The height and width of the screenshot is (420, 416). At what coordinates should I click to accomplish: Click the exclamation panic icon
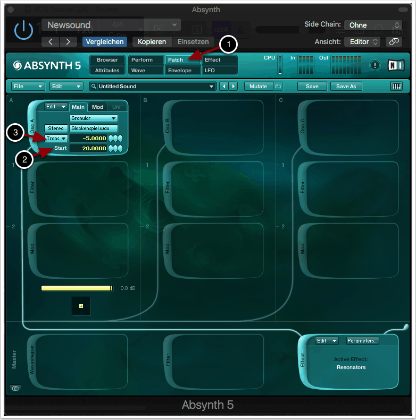(x=376, y=65)
